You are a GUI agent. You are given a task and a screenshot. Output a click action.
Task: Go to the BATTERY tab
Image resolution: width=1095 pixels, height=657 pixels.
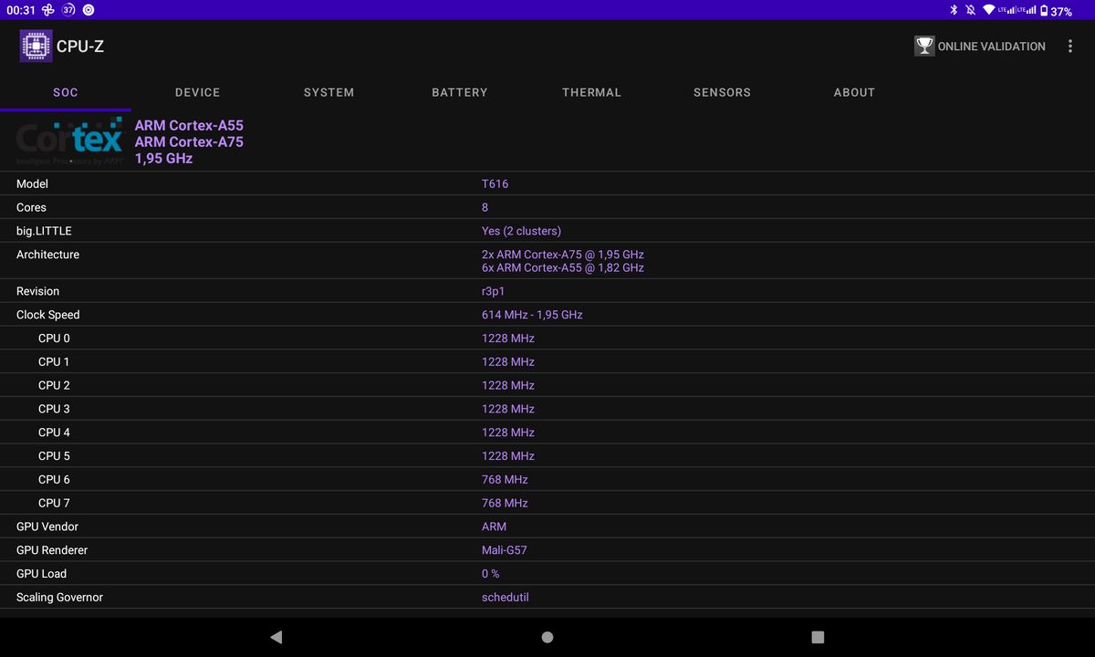click(460, 92)
